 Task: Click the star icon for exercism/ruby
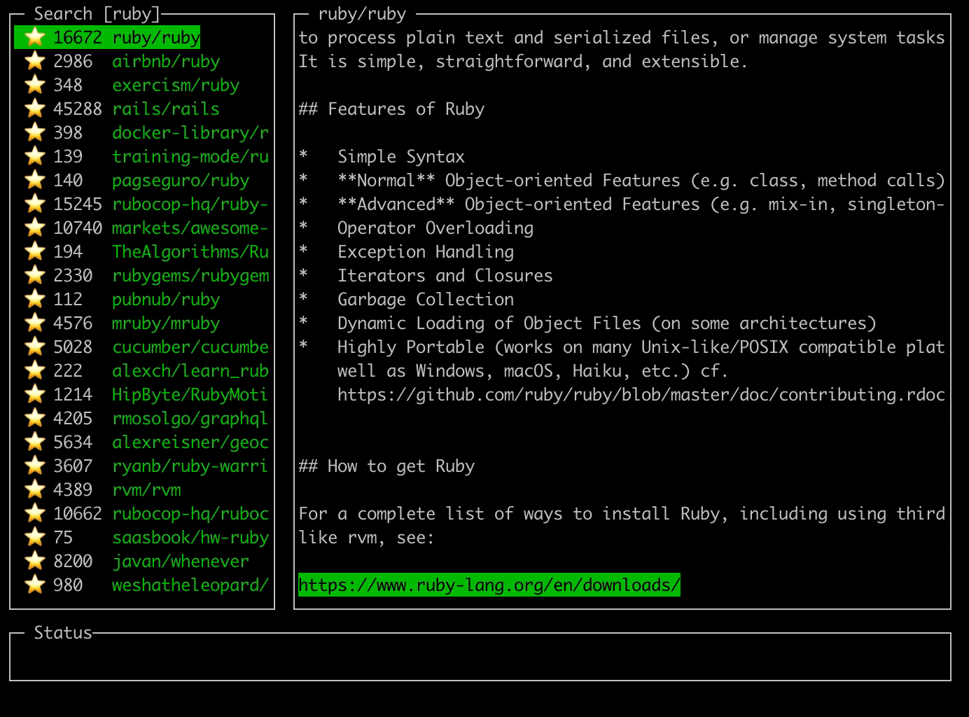coord(34,85)
